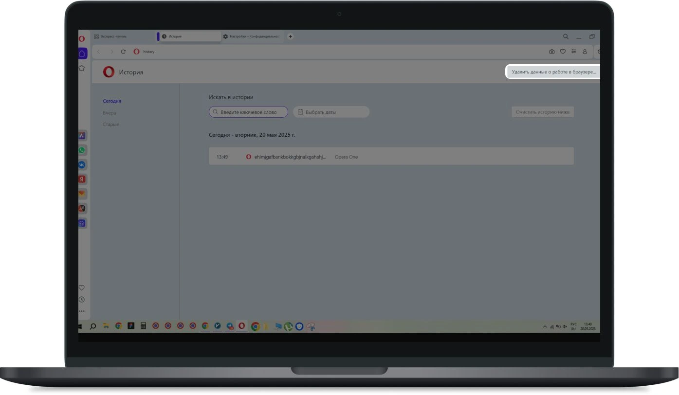
Task: Click Очистить историю ниже button
Action: 543,112
